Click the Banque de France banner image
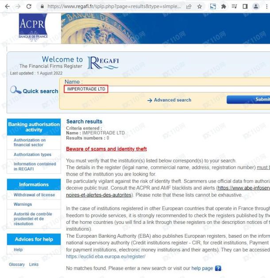Image resolution: width=270 pixels, height=278 pixels. (166, 28)
